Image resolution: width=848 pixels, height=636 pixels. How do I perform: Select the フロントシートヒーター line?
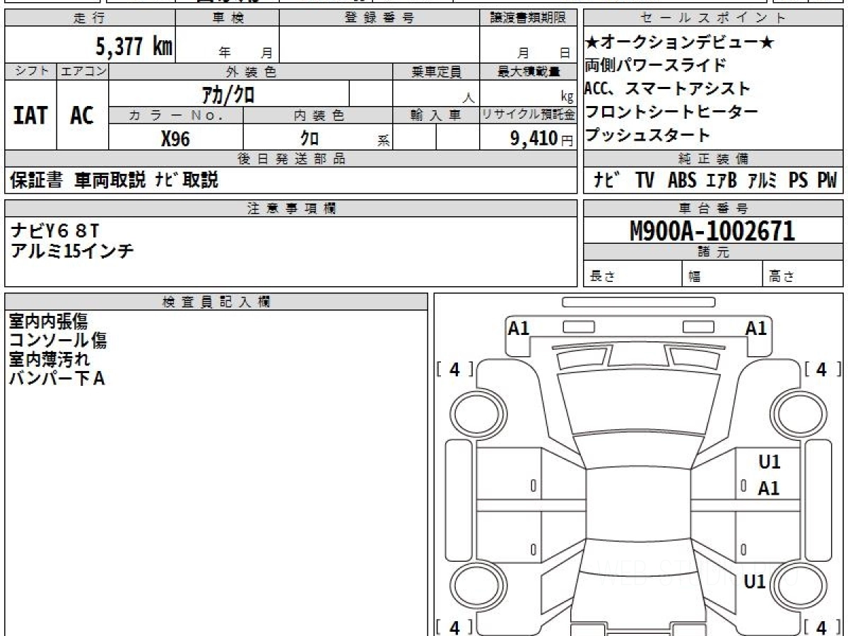click(x=671, y=112)
